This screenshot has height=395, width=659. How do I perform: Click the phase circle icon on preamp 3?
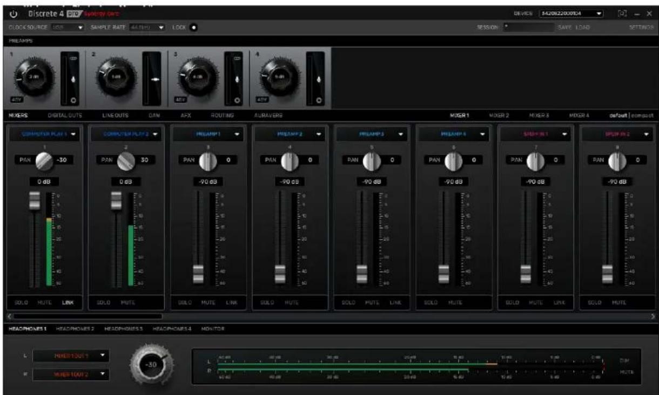(237, 100)
